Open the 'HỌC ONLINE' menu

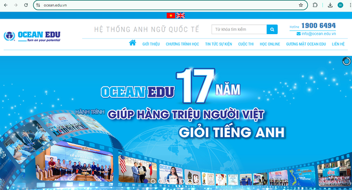(x=270, y=44)
